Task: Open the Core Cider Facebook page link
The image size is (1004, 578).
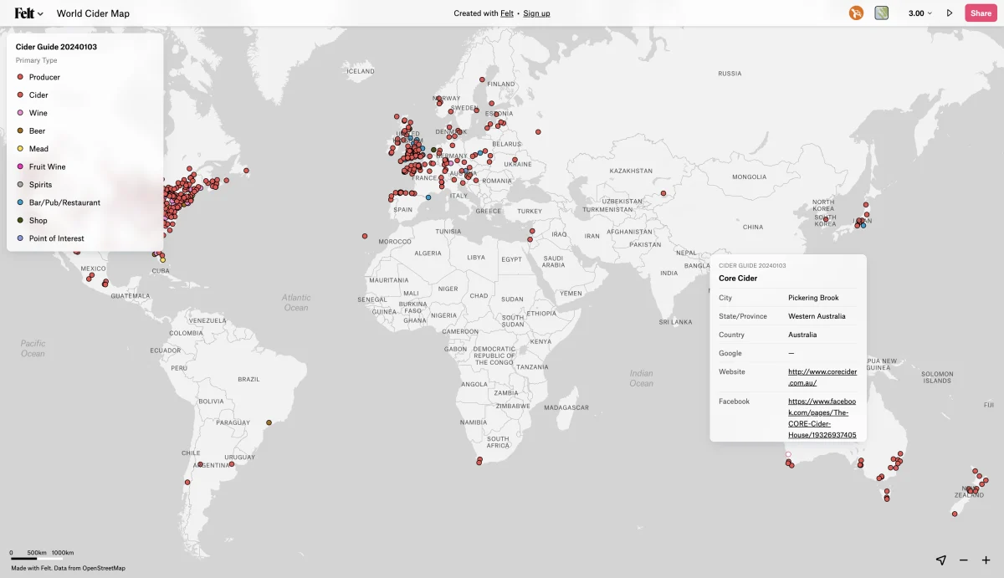Action: [x=822, y=418]
